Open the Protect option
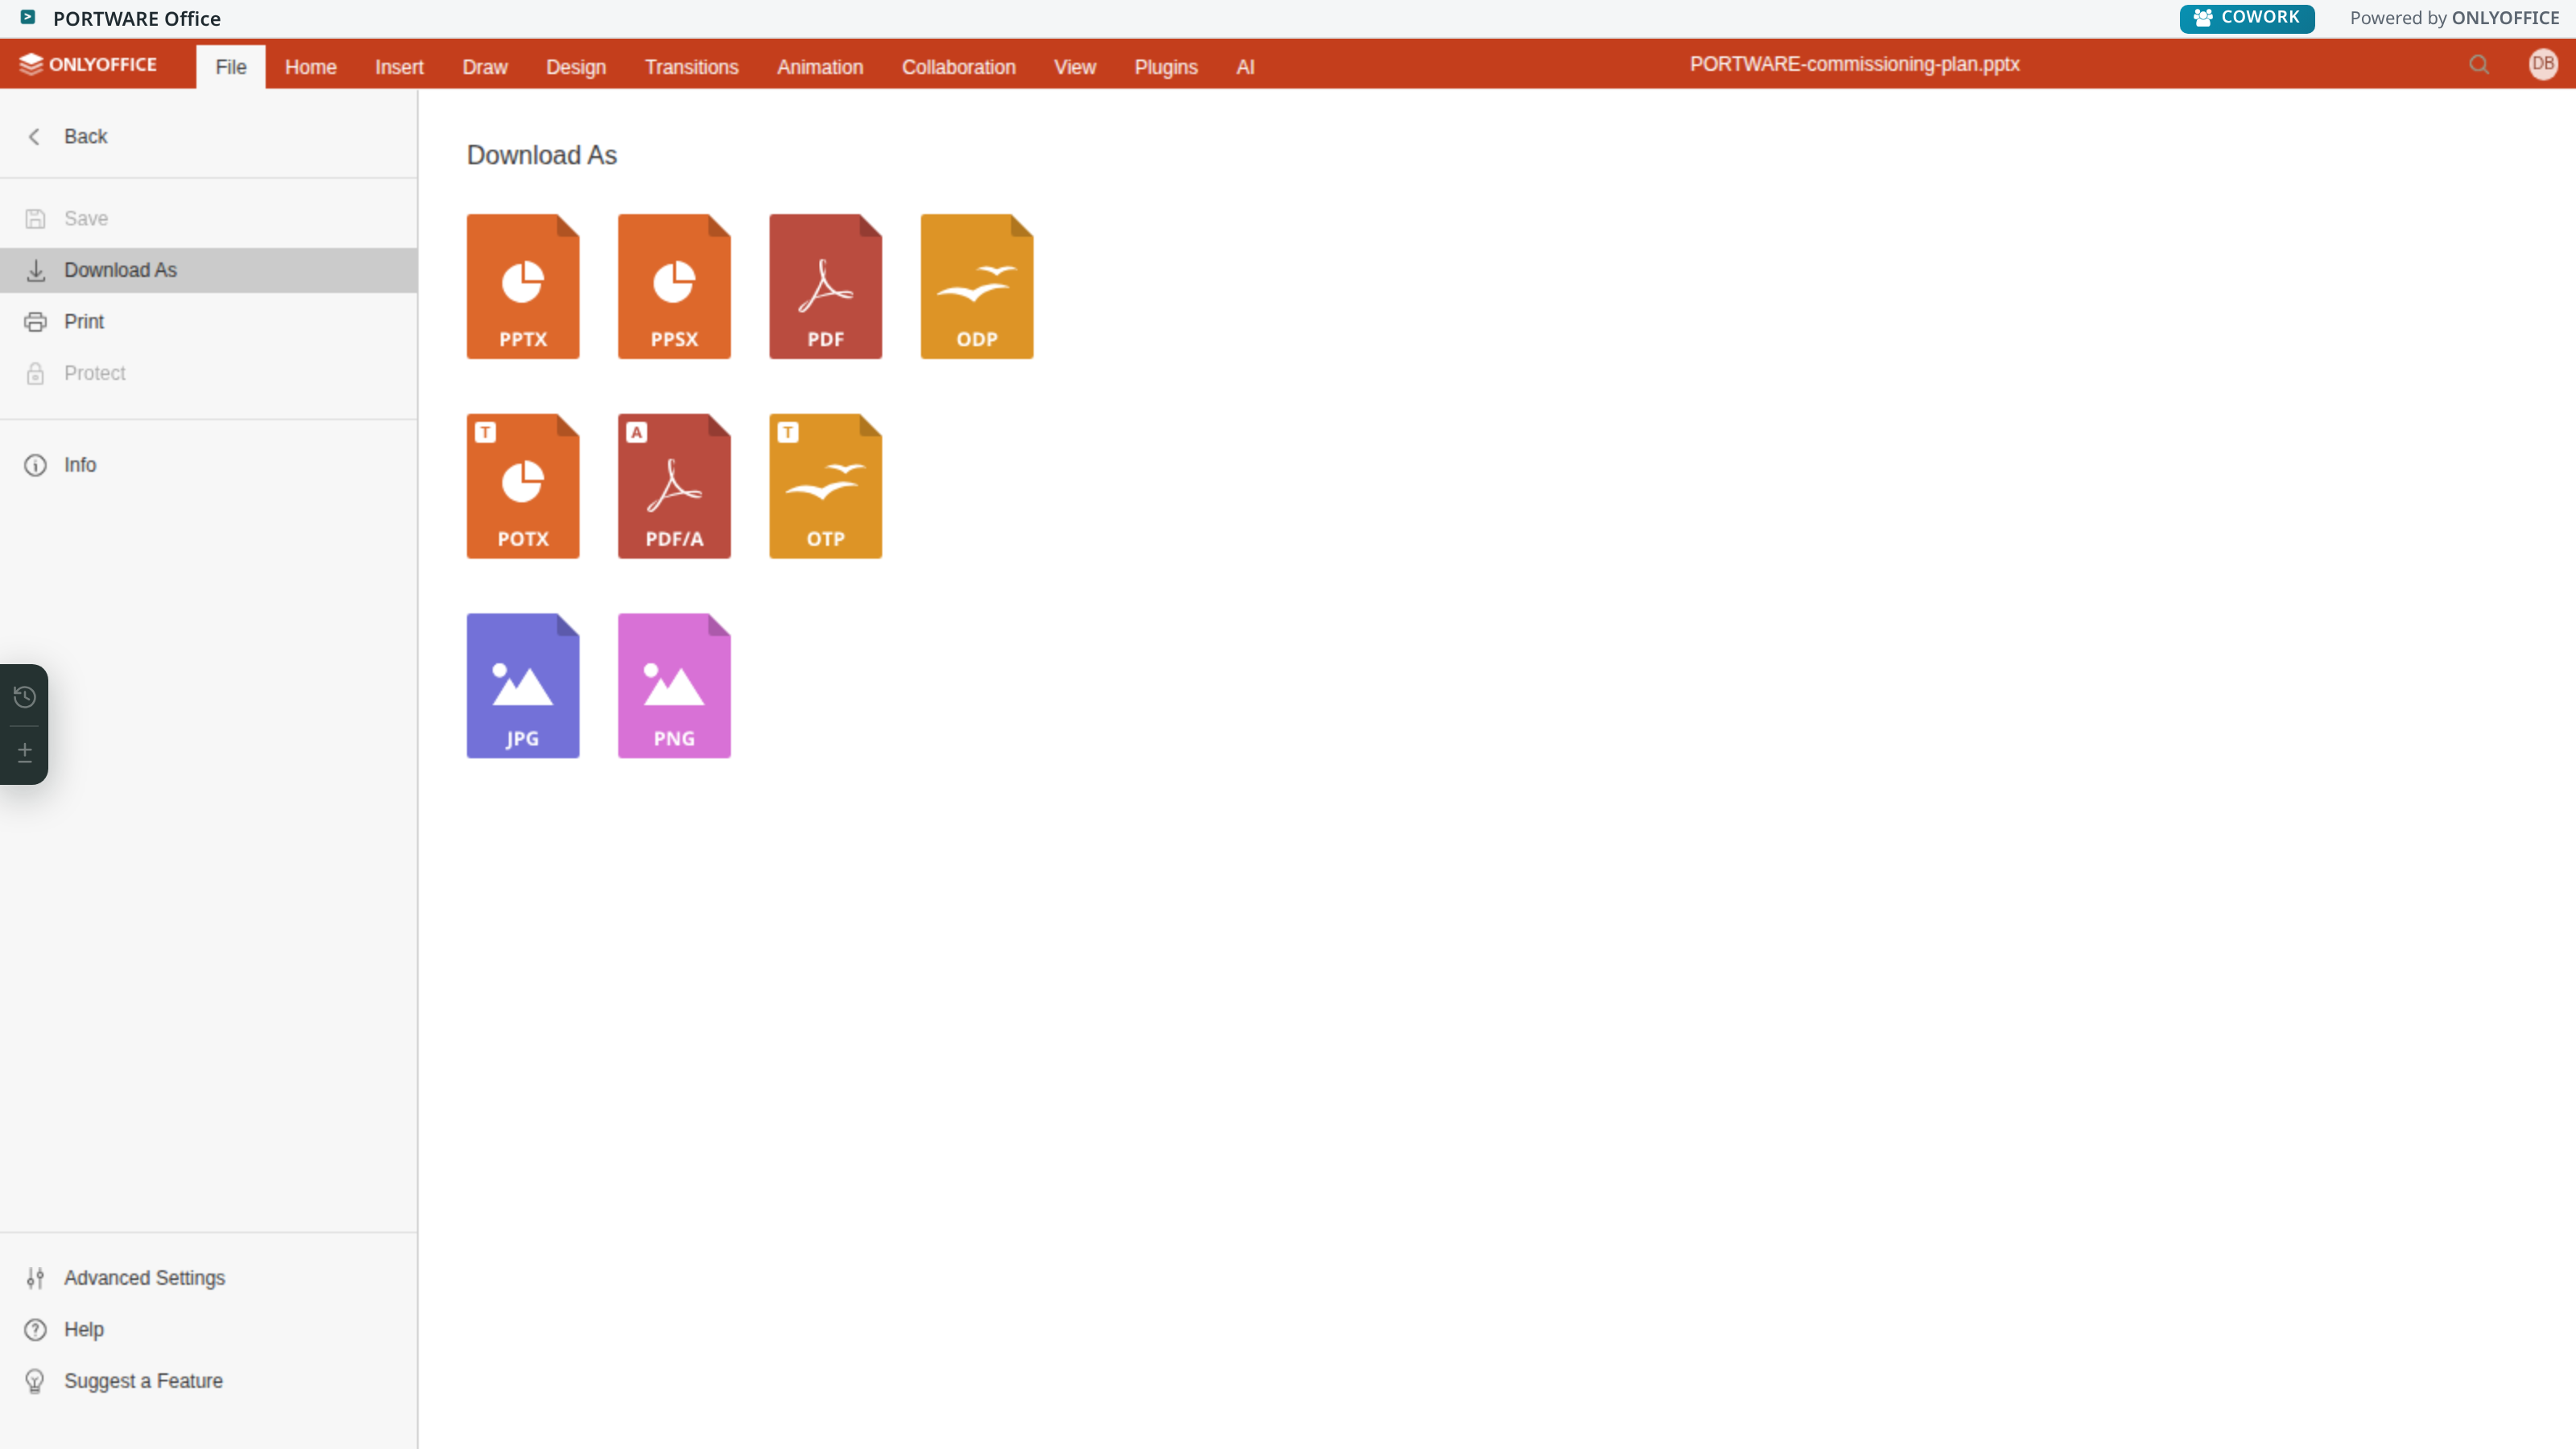Screen dimensions: 2576x1449 [x=208, y=373]
